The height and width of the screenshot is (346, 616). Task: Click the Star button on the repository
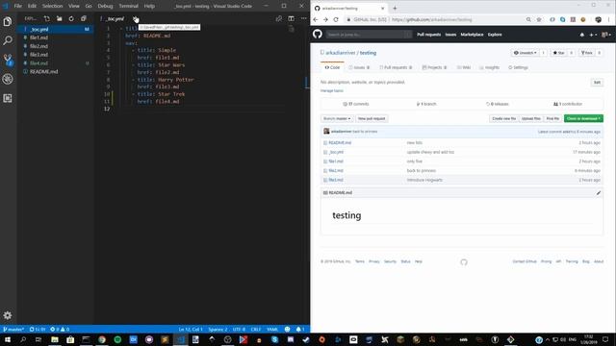pos(558,53)
